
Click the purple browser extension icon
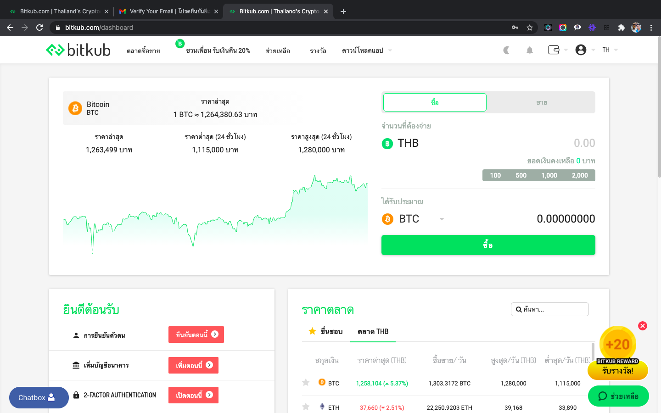(592, 28)
